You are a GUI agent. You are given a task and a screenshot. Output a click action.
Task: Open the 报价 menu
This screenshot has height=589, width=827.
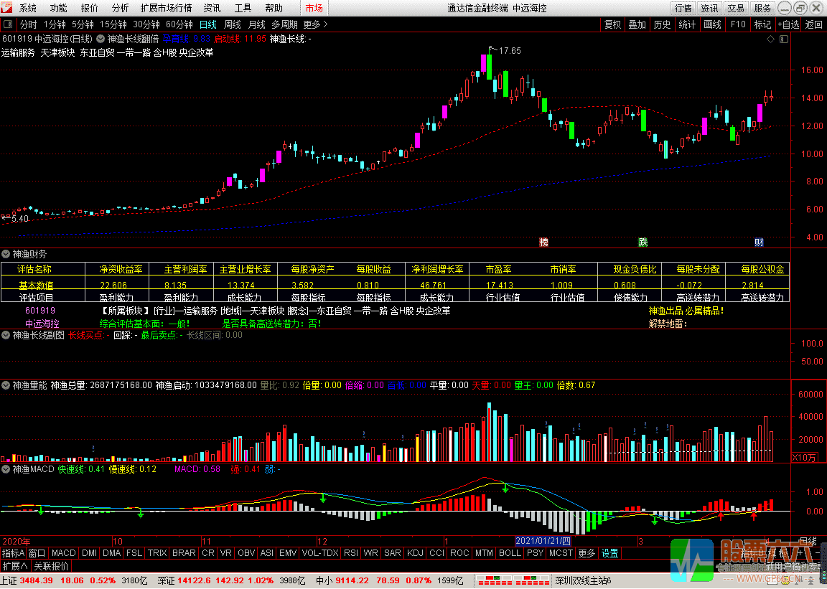pos(89,8)
